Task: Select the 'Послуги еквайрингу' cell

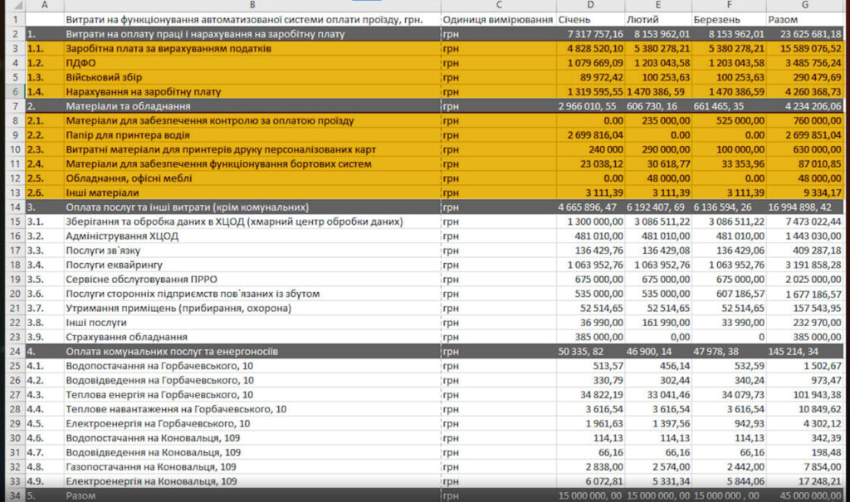Action: click(x=252, y=265)
